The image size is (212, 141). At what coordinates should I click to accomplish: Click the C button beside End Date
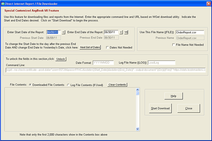[121, 32]
